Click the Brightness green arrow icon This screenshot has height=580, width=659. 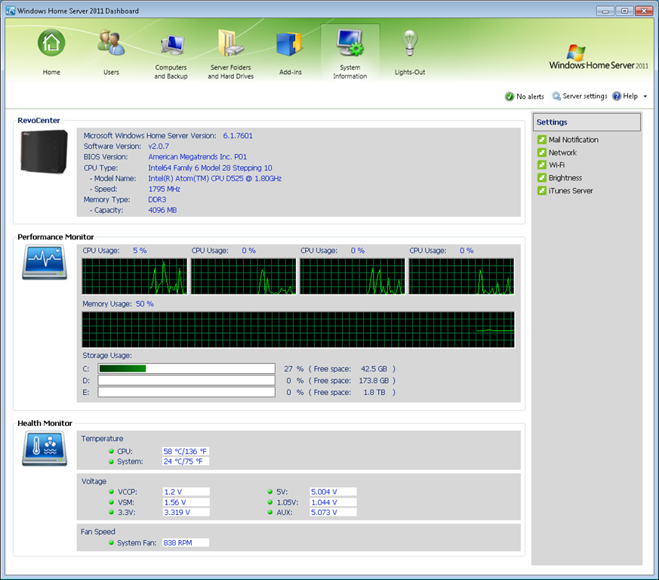pyautogui.click(x=542, y=178)
